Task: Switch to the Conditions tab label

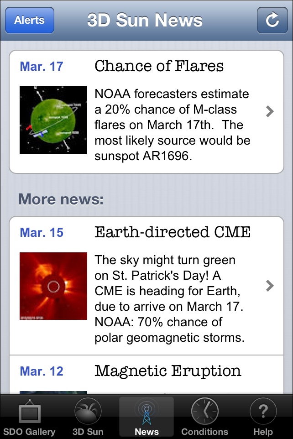Action: (x=204, y=431)
